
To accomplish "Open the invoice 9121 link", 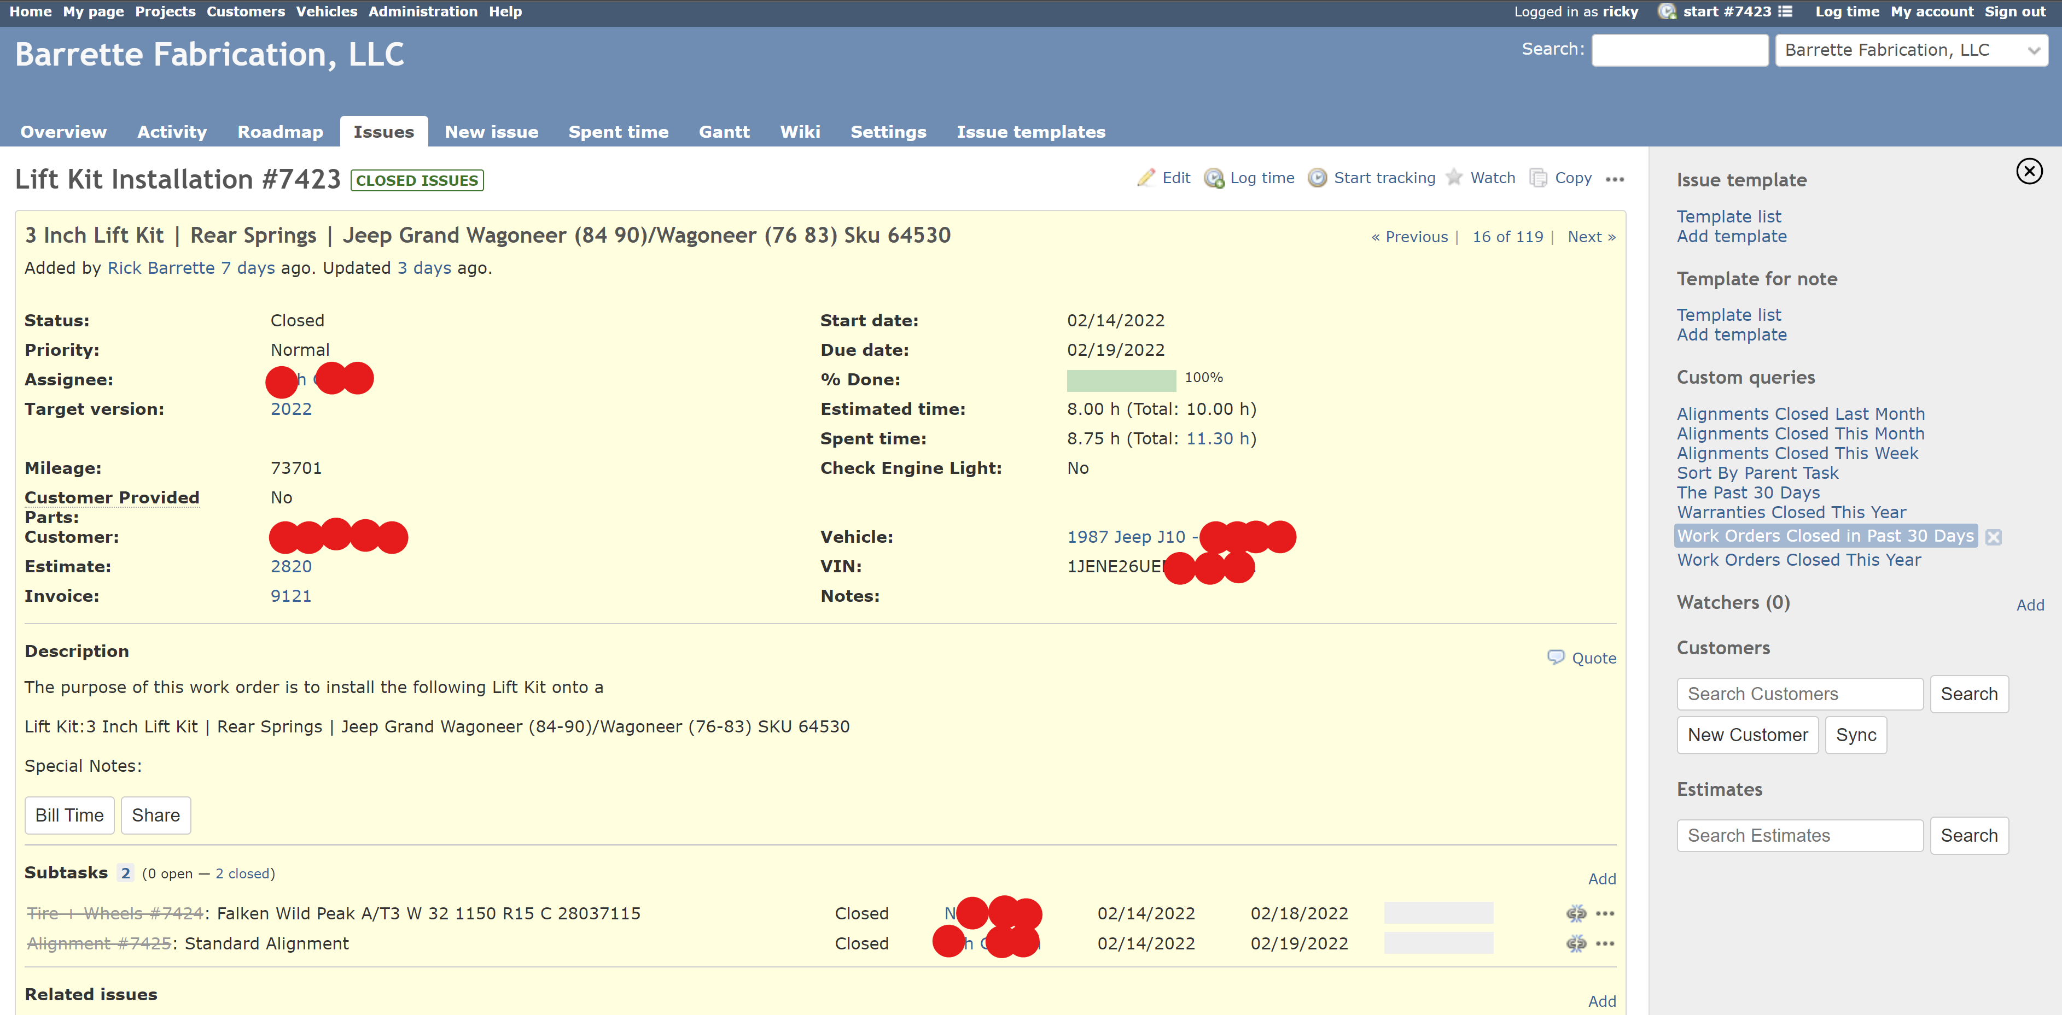I will pyautogui.click(x=290, y=596).
